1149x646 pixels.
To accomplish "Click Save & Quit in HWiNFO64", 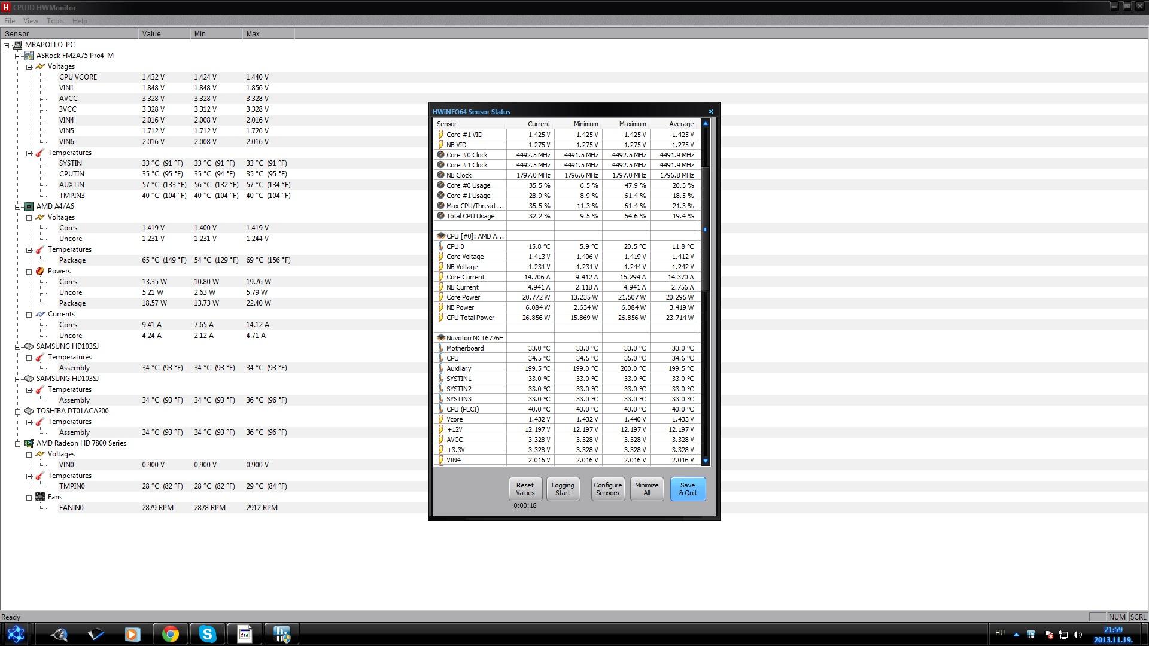I will tap(688, 489).
